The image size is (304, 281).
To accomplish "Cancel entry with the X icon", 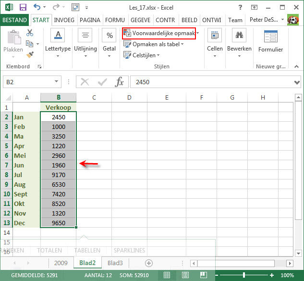I will pos(85,82).
